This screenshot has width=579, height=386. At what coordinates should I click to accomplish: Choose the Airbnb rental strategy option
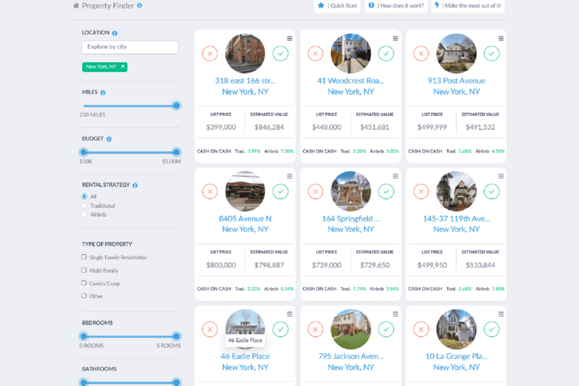click(85, 215)
